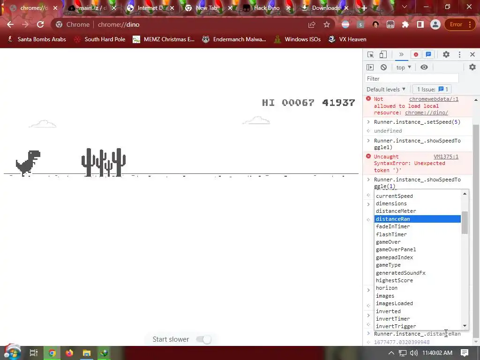480x360 pixels.
Task: Open the top JavaScript context dropdown
Action: point(404,67)
